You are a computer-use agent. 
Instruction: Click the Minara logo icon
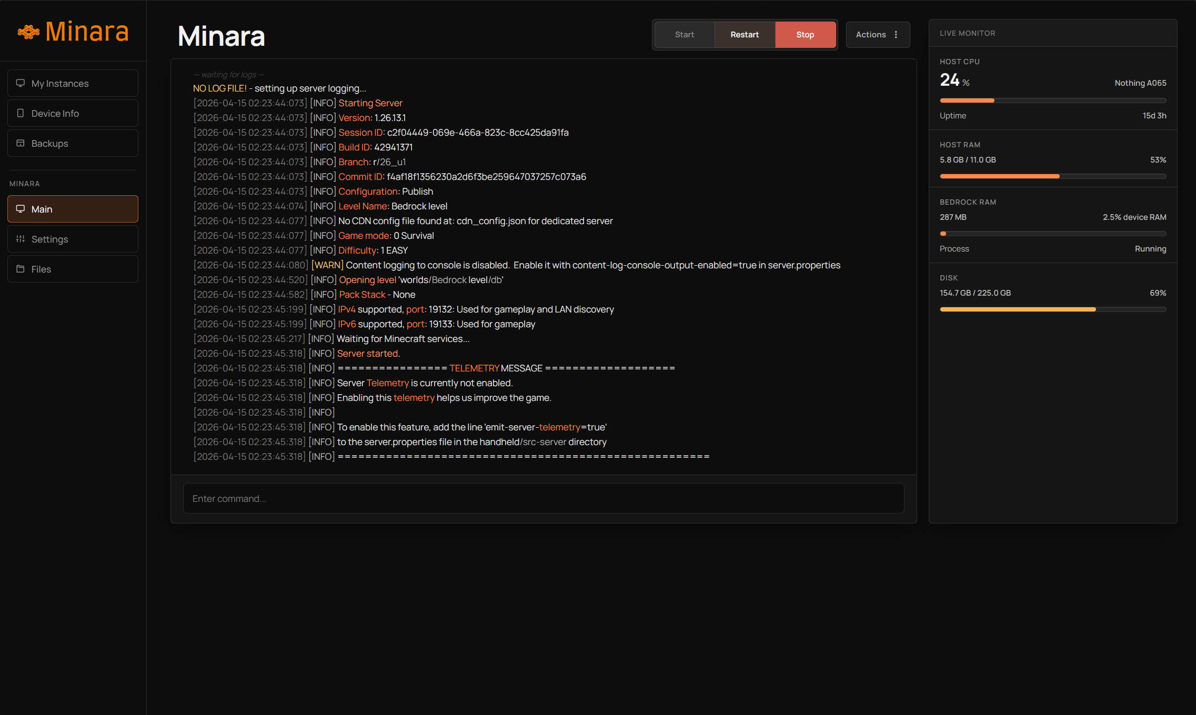28,32
